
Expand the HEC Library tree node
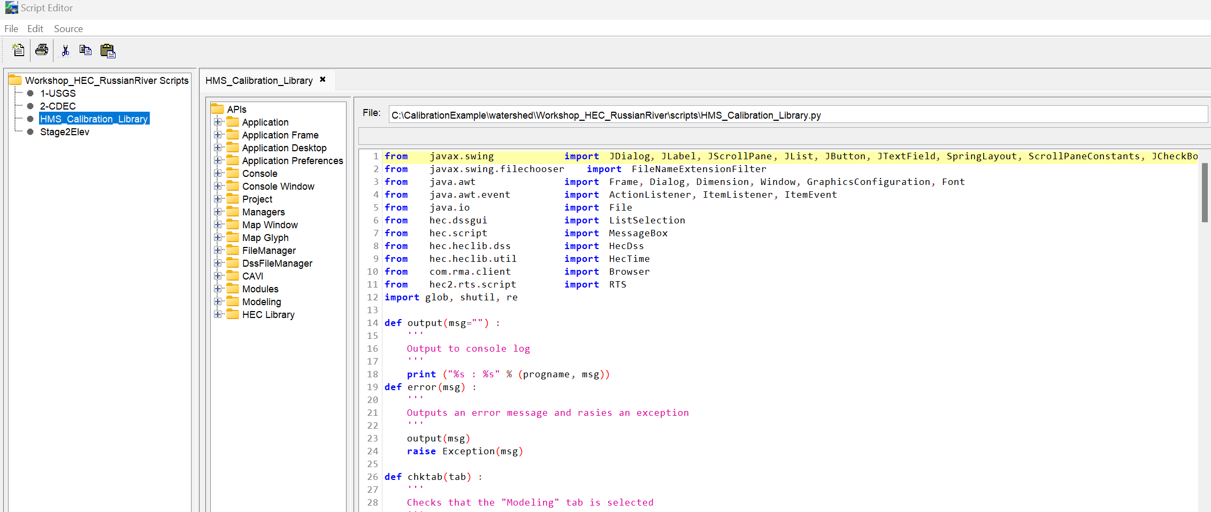(218, 314)
